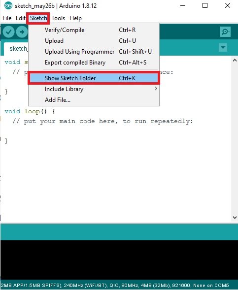Click the Upload arrow toolbar icon
This screenshot has height=290, width=238.
click(x=22, y=32)
